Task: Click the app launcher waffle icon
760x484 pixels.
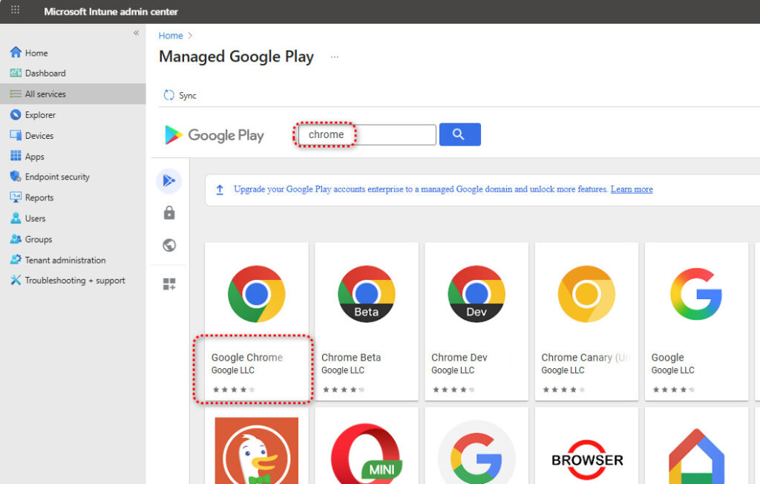Action: [x=15, y=11]
